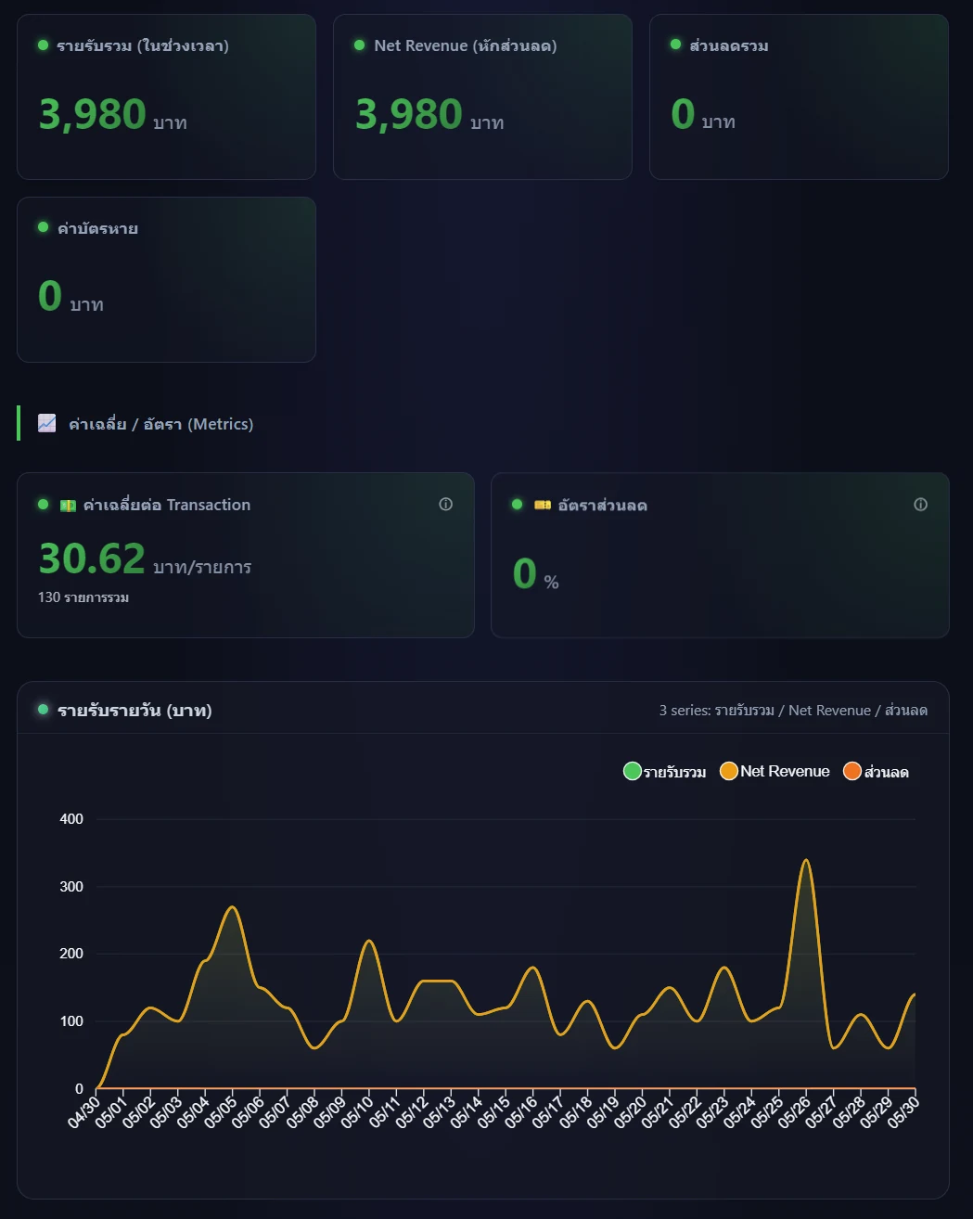Click the 05/26 x-axis date label
Screen dimensions: 973x1219
point(794,1111)
